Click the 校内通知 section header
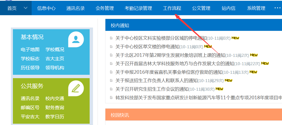This screenshot has width=282, height=125. pos(120,26)
